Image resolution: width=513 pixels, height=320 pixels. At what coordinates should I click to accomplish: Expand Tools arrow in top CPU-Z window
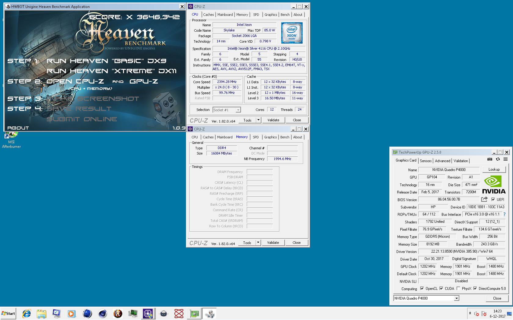click(258, 120)
